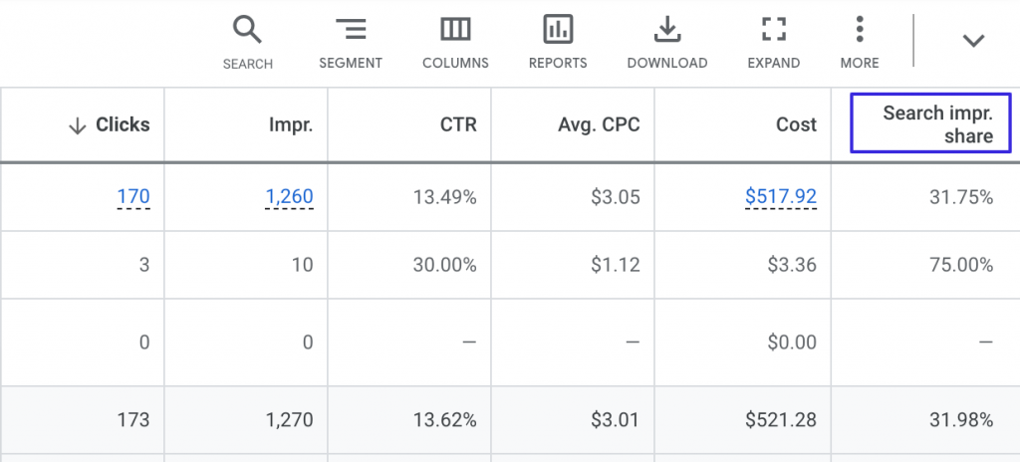Download the table data
The width and height of the screenshot is (1020, 462).
(666, 31)
